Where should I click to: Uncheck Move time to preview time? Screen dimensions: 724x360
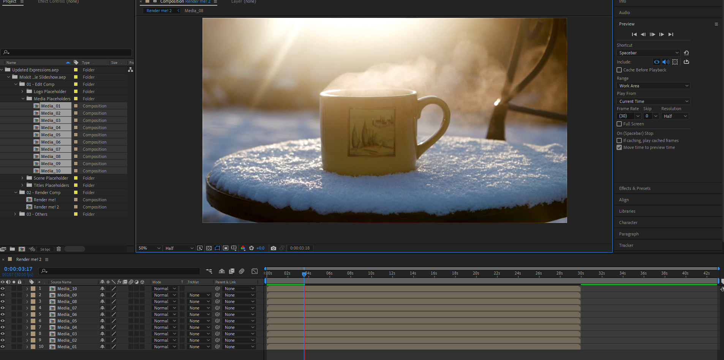619,147
